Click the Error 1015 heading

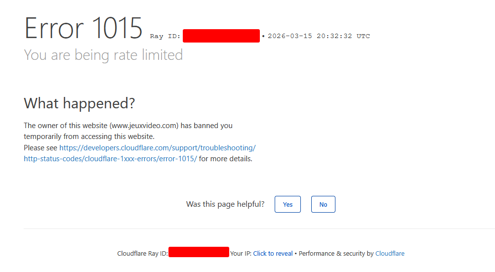click(83, 28)
